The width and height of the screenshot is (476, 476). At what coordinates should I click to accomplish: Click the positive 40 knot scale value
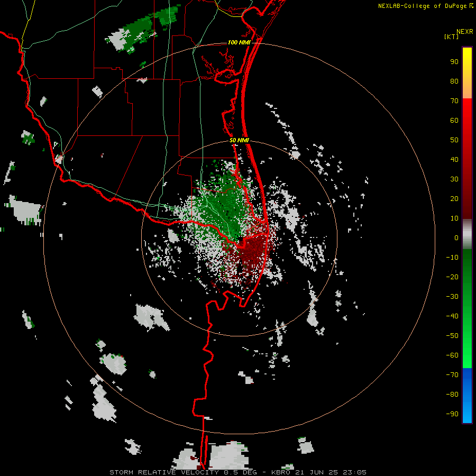(x=454, y=160)
